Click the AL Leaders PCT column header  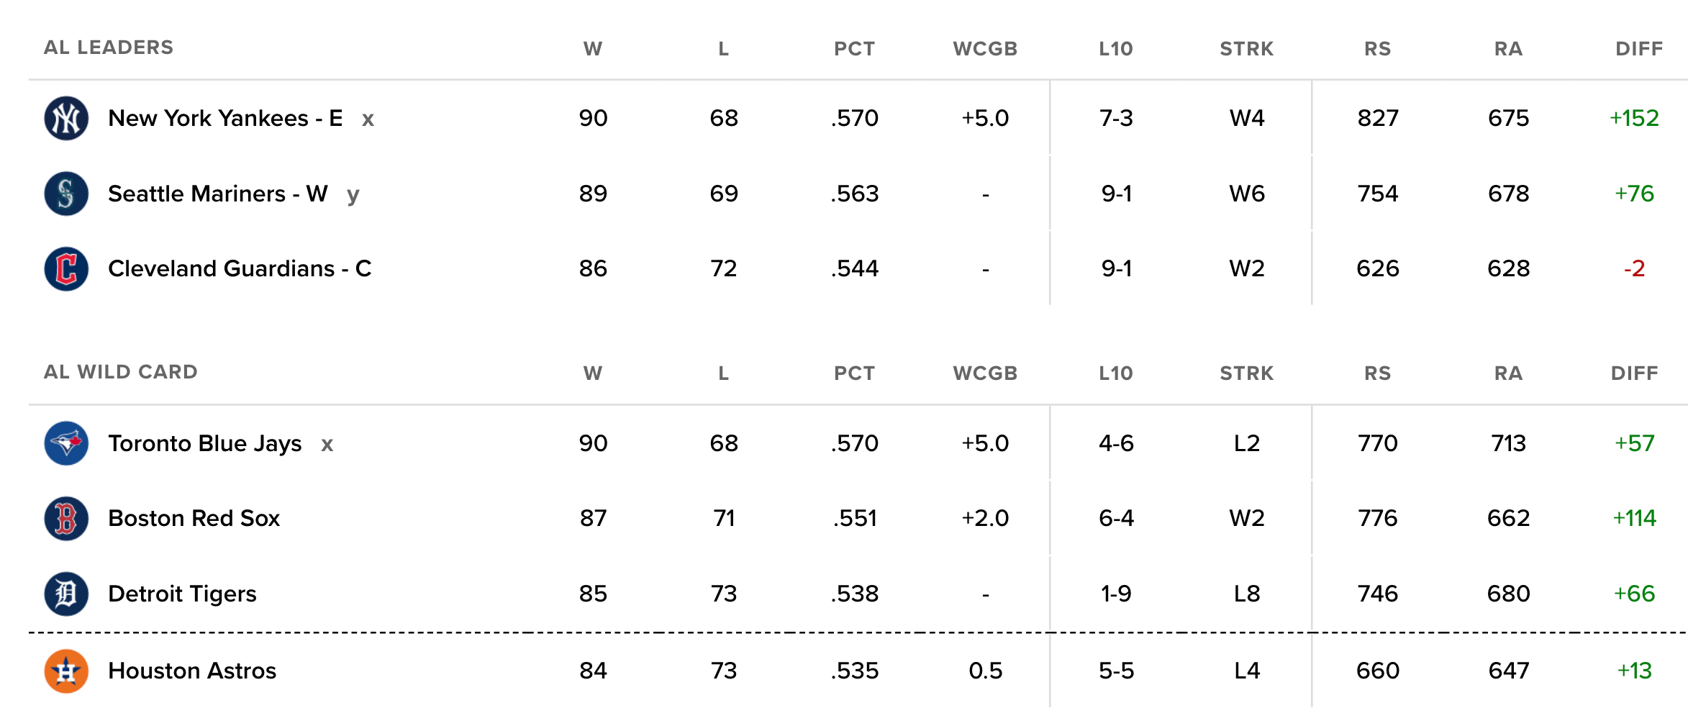coord(854,49)
